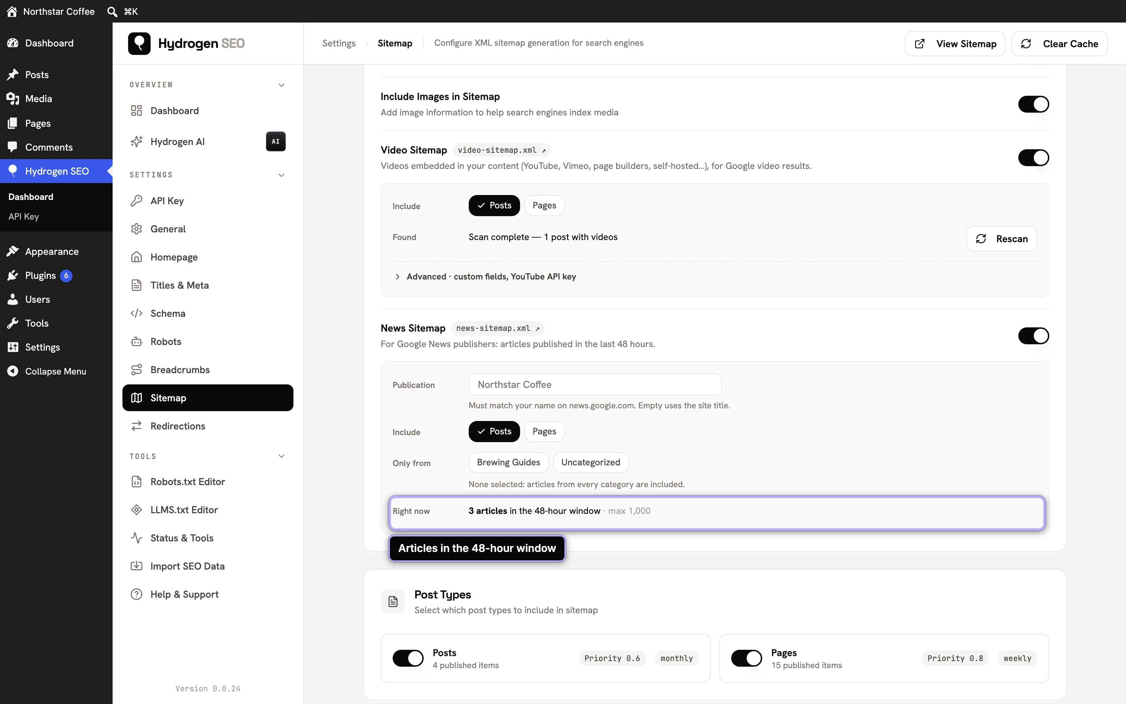Image resolution: width=1126 pixels, height=704 pixels.
Task: Click the Tools wrench icon
Action: click(x=13, y=323)
